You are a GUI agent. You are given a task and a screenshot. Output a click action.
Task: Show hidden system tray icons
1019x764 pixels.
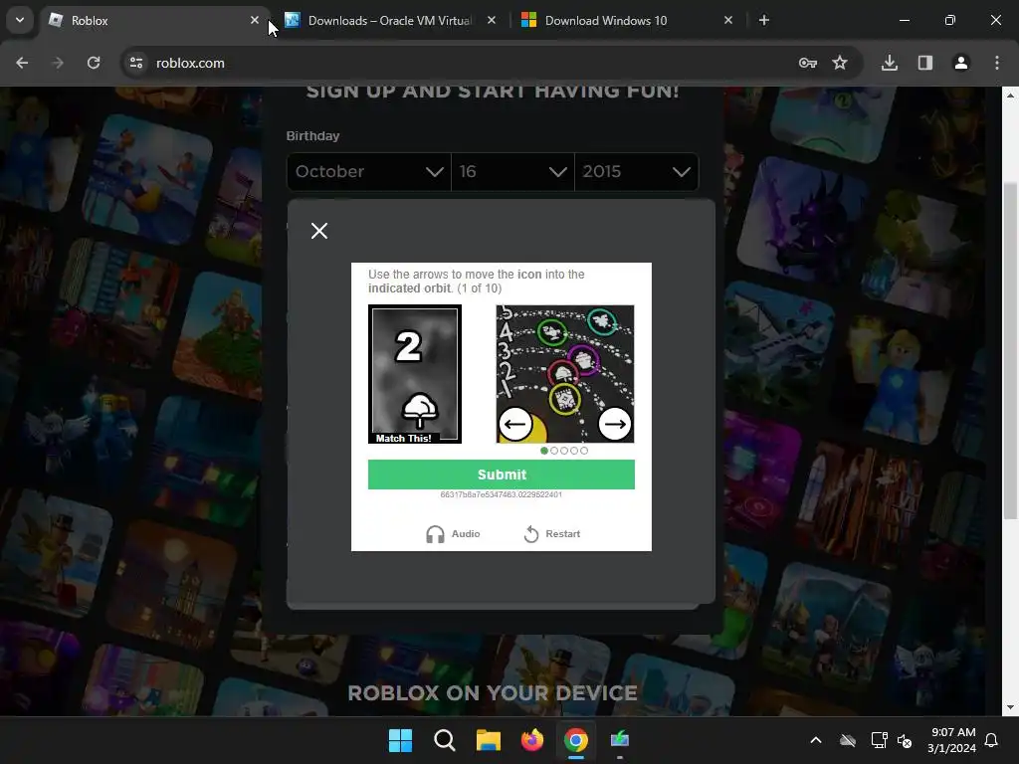click(816, 740)
